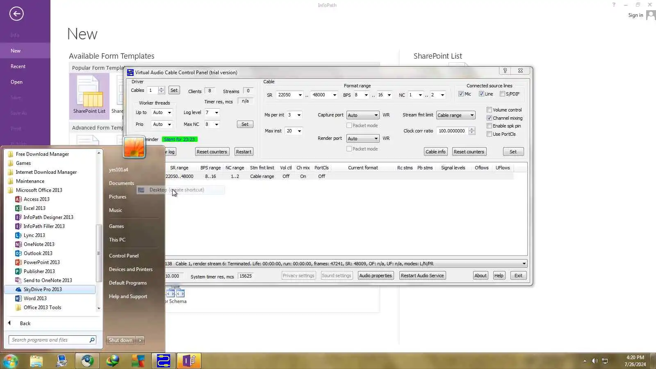This screenshot has height=369, width=656.
Task: Click the Clock corr ratio value field
Action: pyautogui.click(x=453, y=131)
